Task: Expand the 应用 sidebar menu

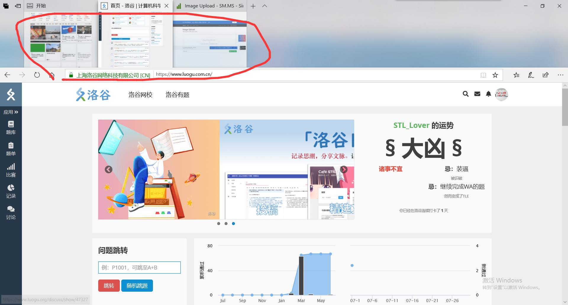Action: coord(11,112)
